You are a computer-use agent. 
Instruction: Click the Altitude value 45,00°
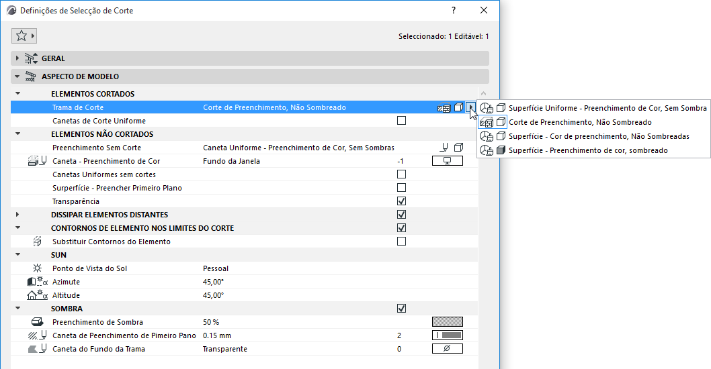pos(214,295)
